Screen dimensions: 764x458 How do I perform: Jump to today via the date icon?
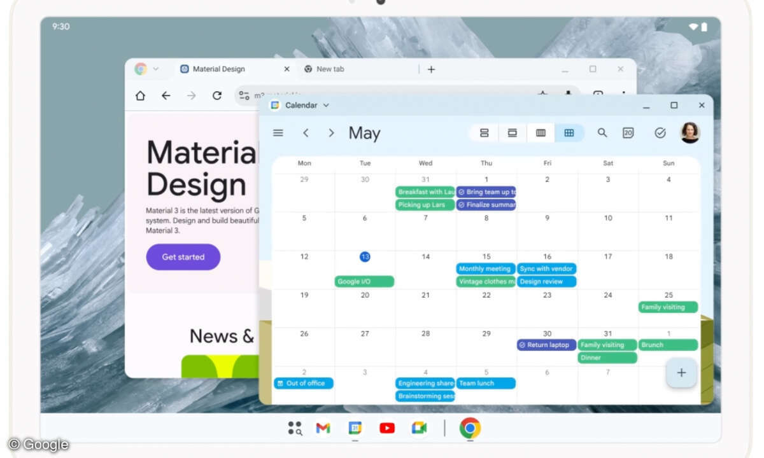[628, 132]
